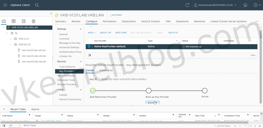Image resolution: width=263 pixels, height=128 pixels.
Task: Open the Permissions tab
Action: click(109, 22)
